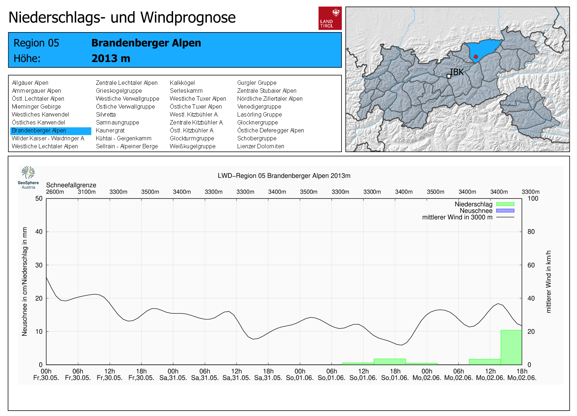Click the IBK square marker on map
The image size is (577, 416).
click(x=449, y=76)
